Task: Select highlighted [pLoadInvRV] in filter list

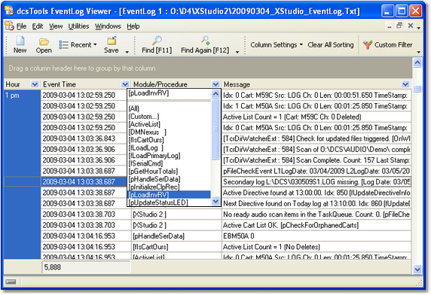Action: click(x=169, y=195)
